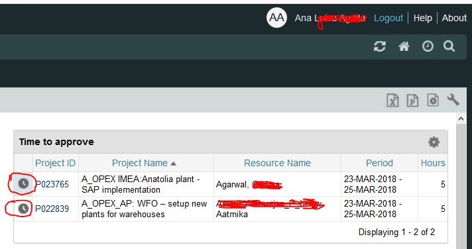Open project link P023765

tap(52, 184)
